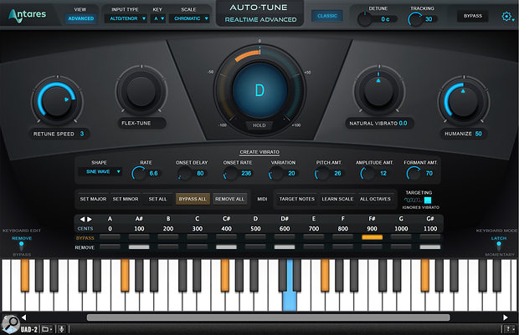Flip the Keyboard Edit Remove/Bypass switch

point(22,246)
